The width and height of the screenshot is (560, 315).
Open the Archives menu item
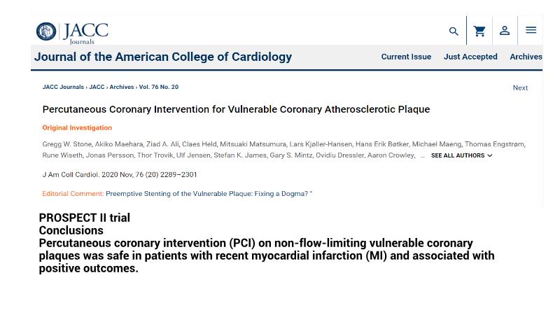point(526,57)
